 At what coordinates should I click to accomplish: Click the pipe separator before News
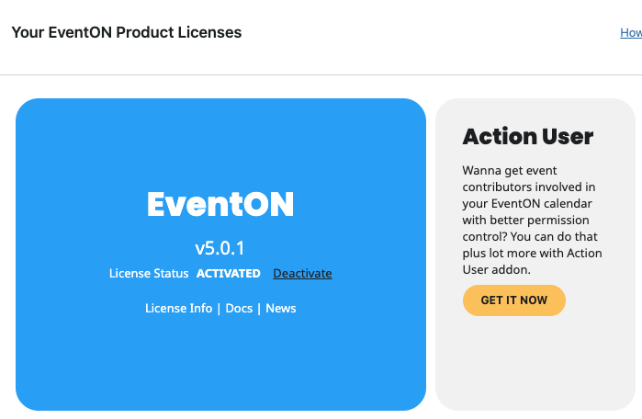tap(259, 309)
